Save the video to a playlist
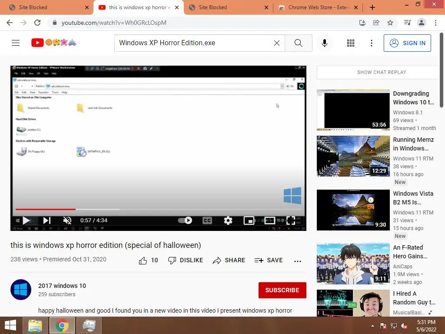 [269, 261]
